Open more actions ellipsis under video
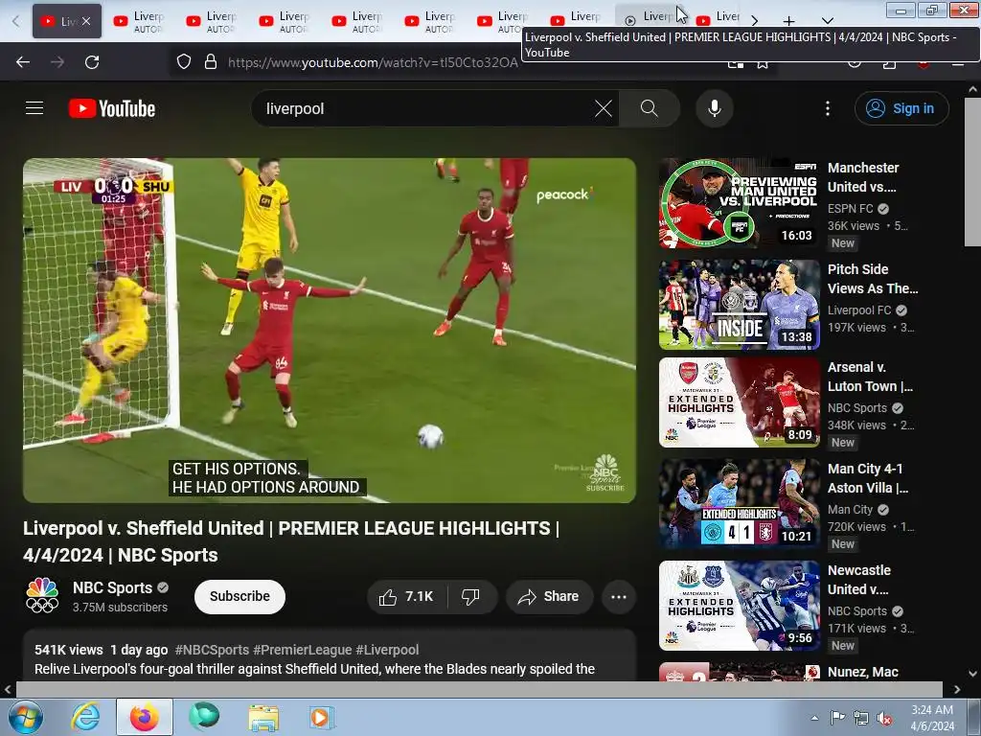Image resolution: width=981 pixels, height=736 pixels. pos(618,596)
